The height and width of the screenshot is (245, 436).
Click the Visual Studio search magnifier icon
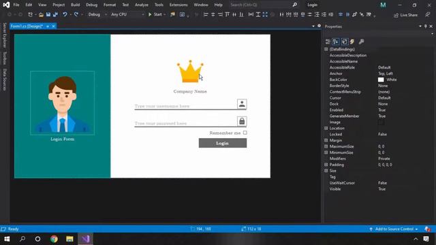[295, 5]
